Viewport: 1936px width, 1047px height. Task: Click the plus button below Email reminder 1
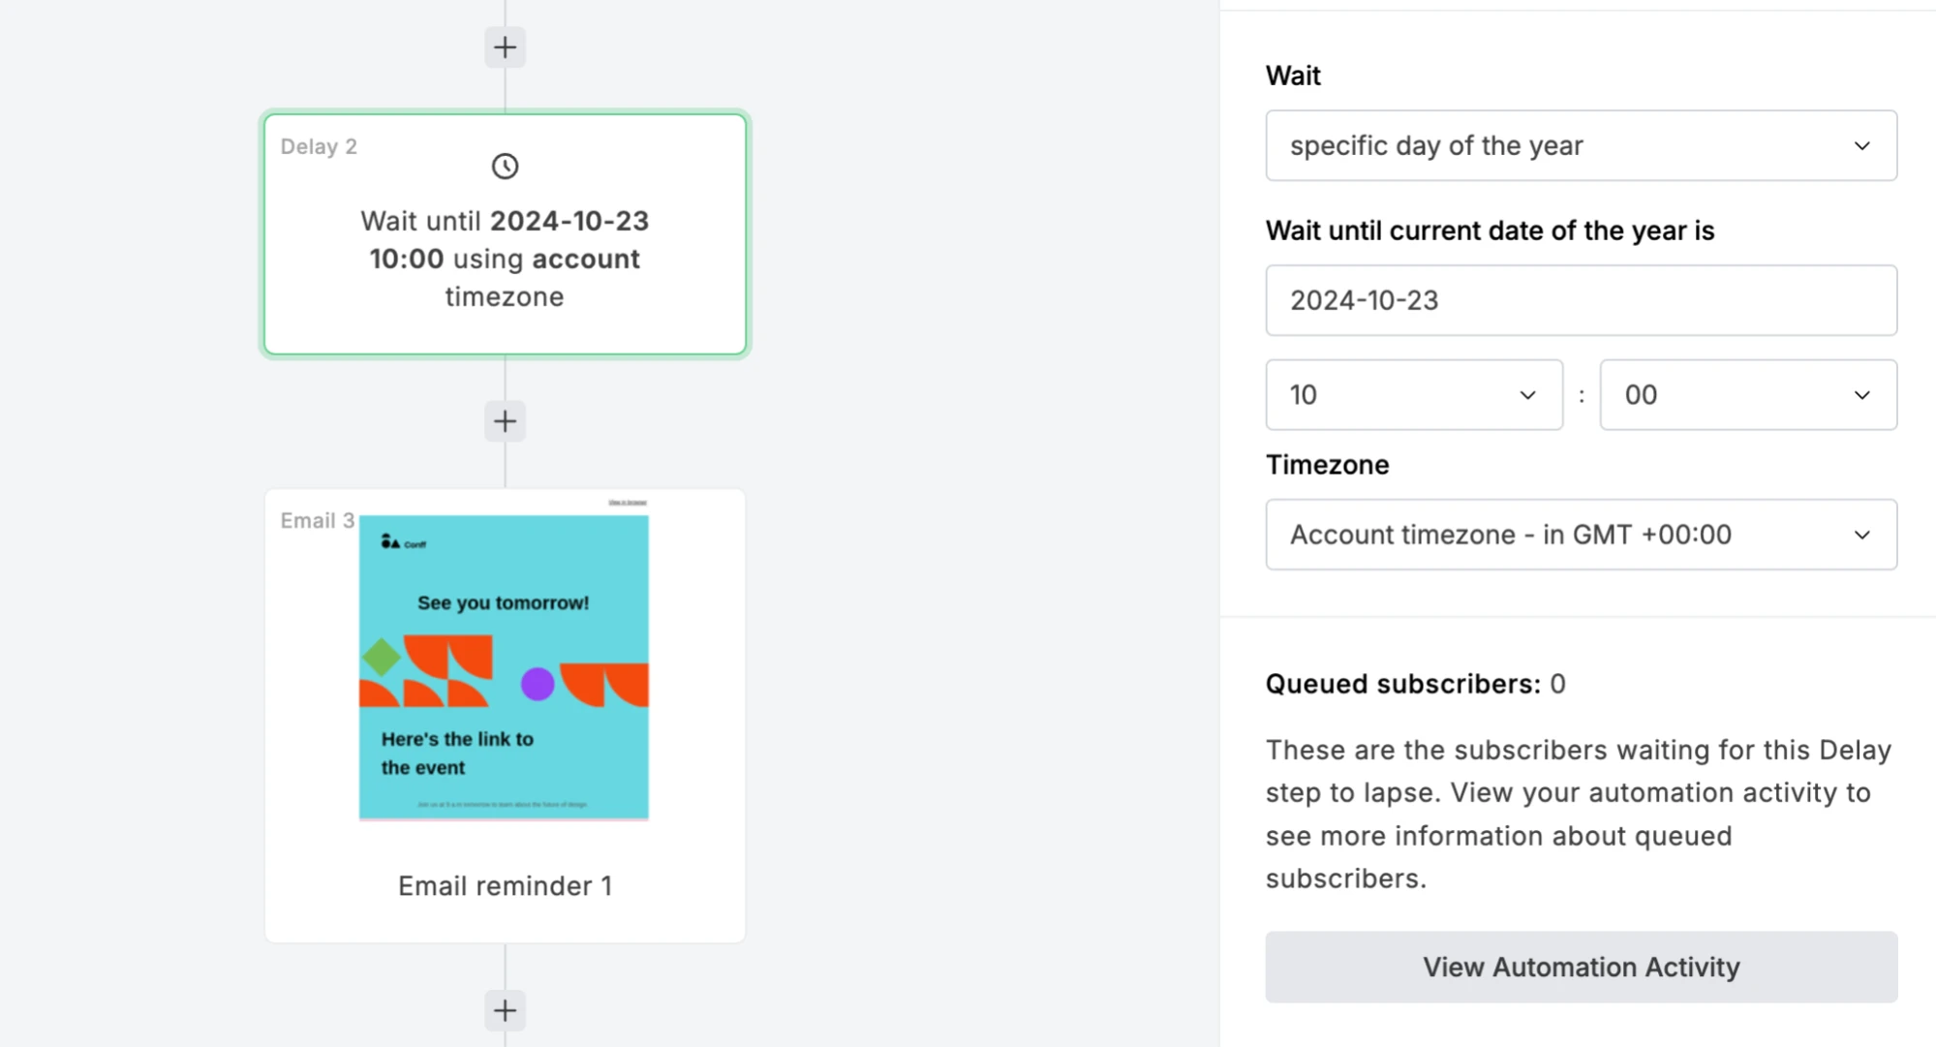pyautogui.click(x=505, y=1010)
